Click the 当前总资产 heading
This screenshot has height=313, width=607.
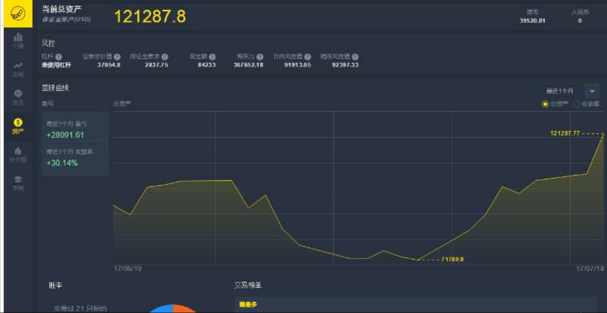pyautogui.click(x=62, y=8)
